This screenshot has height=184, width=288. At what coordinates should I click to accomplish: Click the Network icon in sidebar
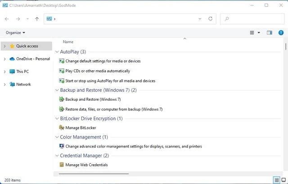click(x=12, y=84)
